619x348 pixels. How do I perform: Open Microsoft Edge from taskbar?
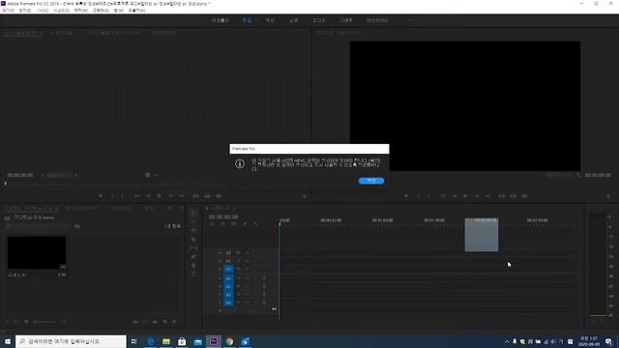click(x=151, y=341)
